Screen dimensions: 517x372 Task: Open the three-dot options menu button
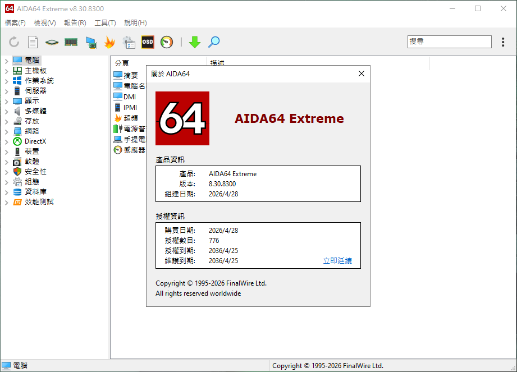503,42
